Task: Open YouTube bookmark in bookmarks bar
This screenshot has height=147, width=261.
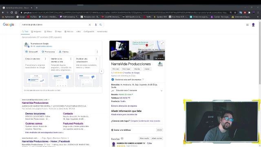Action: click(x=32, y=17)
